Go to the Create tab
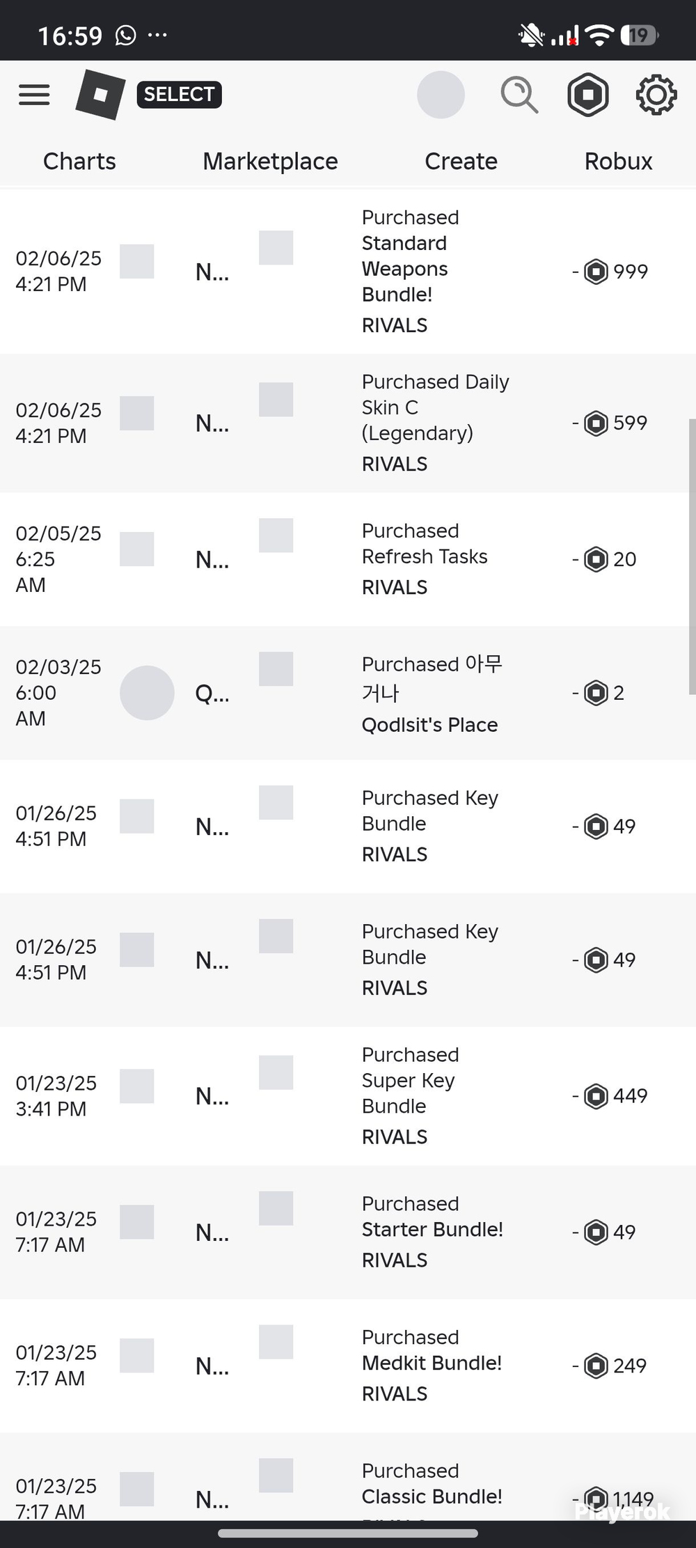This screenshot has height=1548, width=696. point(461,162)
